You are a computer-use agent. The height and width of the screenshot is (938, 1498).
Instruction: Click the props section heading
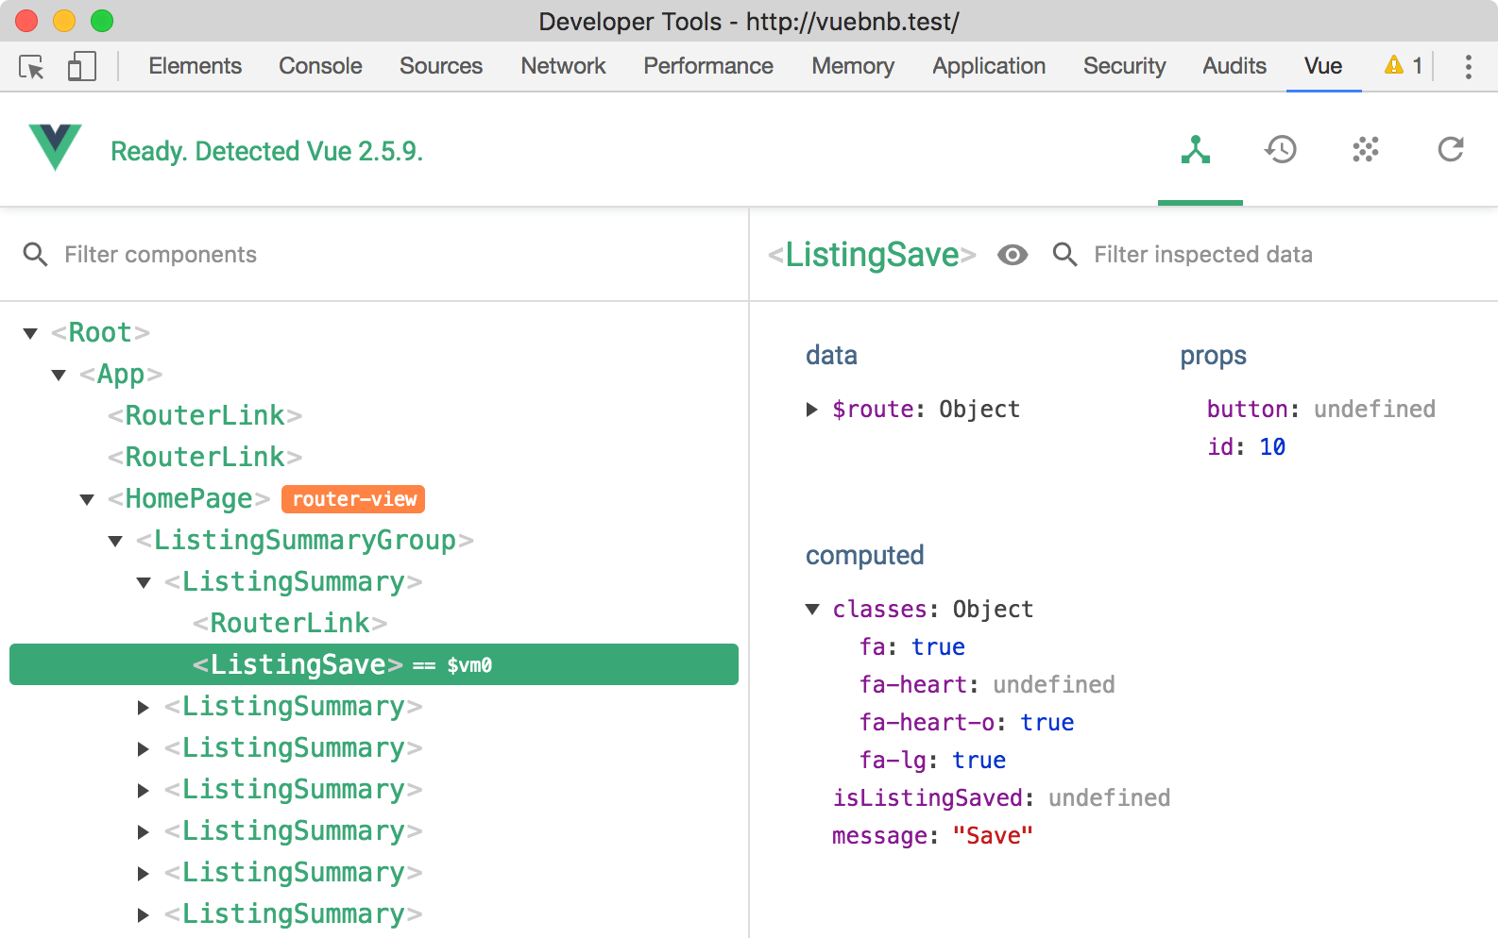point(1213,356)
